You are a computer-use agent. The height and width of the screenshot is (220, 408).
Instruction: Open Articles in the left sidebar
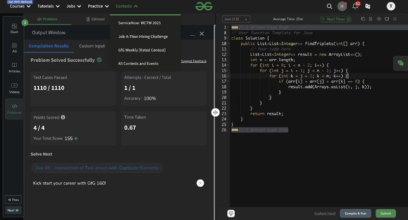14,67
